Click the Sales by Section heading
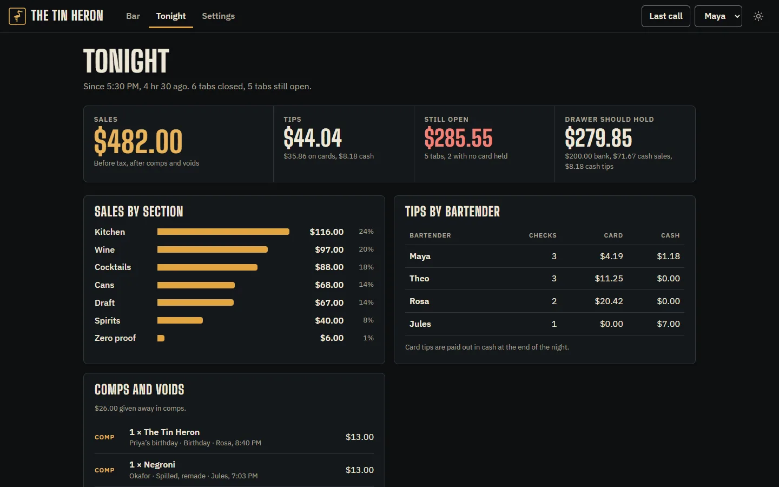The height and width of the screenshot is (487, 779). [139, 212]
